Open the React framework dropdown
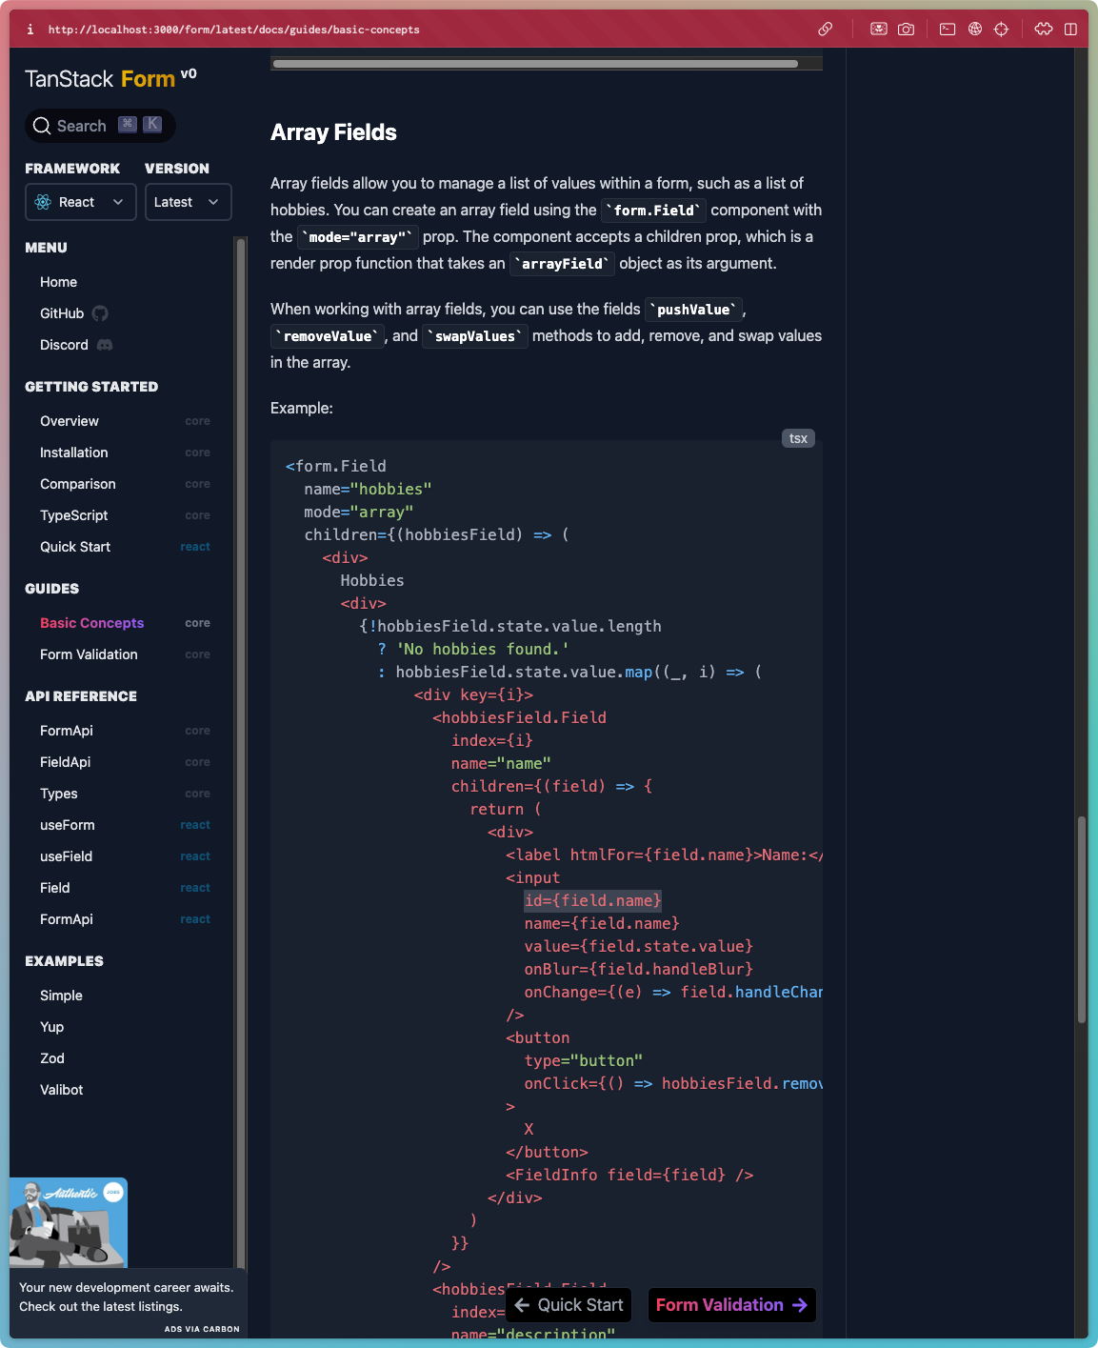The image size is (1098, 1348). (81, 202)
